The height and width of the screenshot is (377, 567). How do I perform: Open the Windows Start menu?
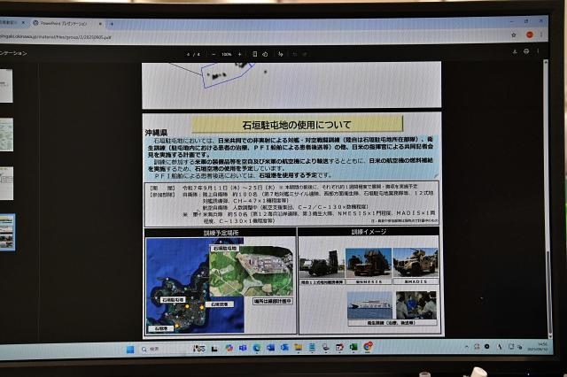click(x=129, y=349)
